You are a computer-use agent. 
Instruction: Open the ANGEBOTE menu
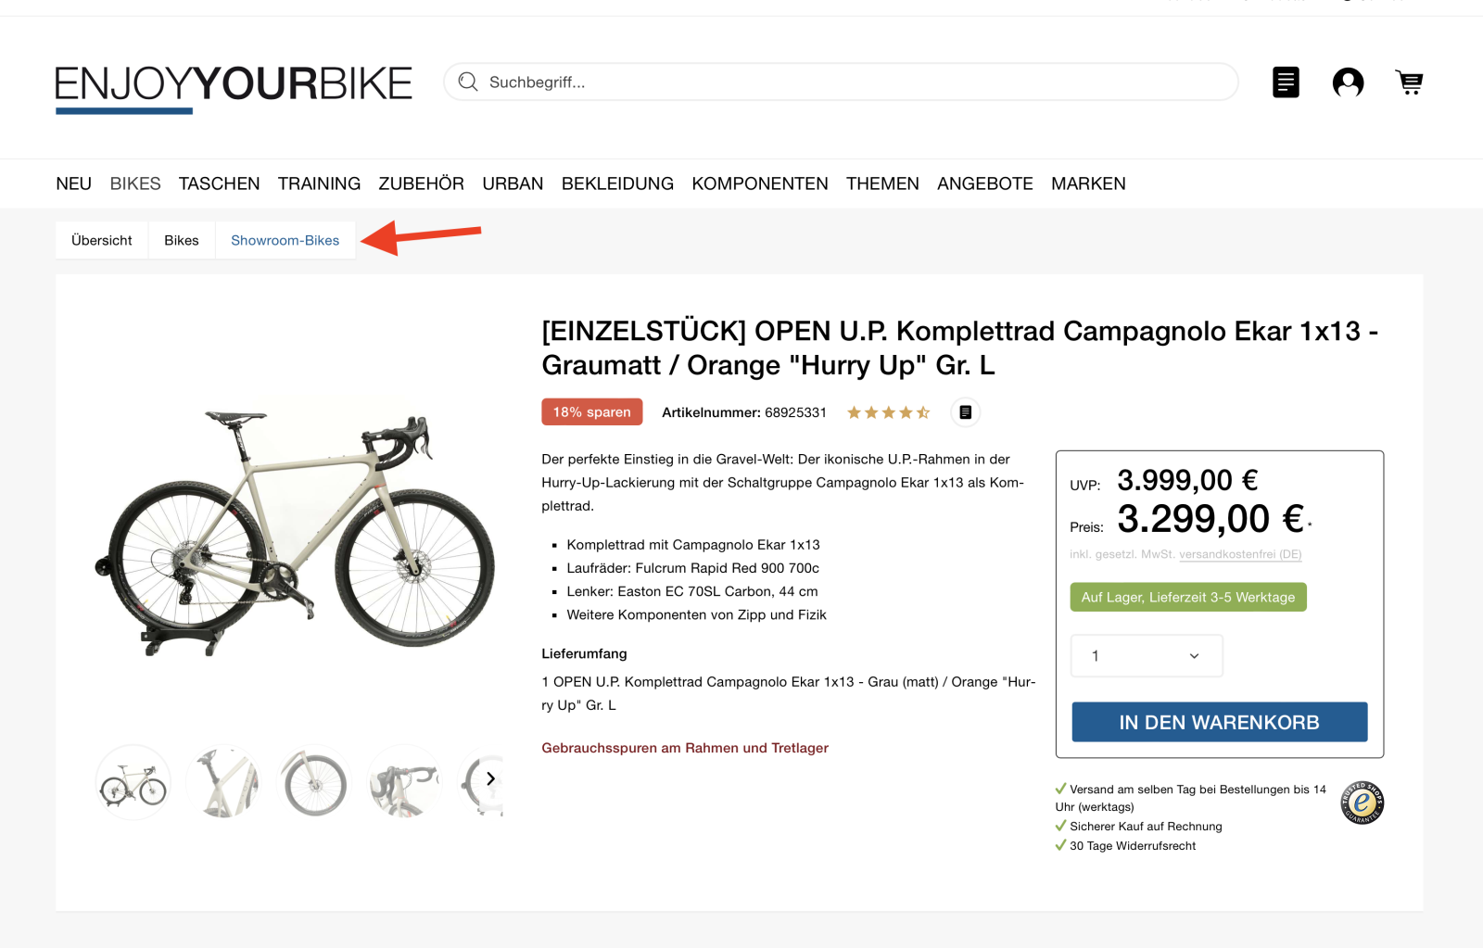coord(984,183)
